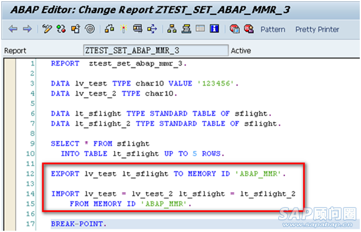Click line number 2 in the gutter

pos(32,74)
